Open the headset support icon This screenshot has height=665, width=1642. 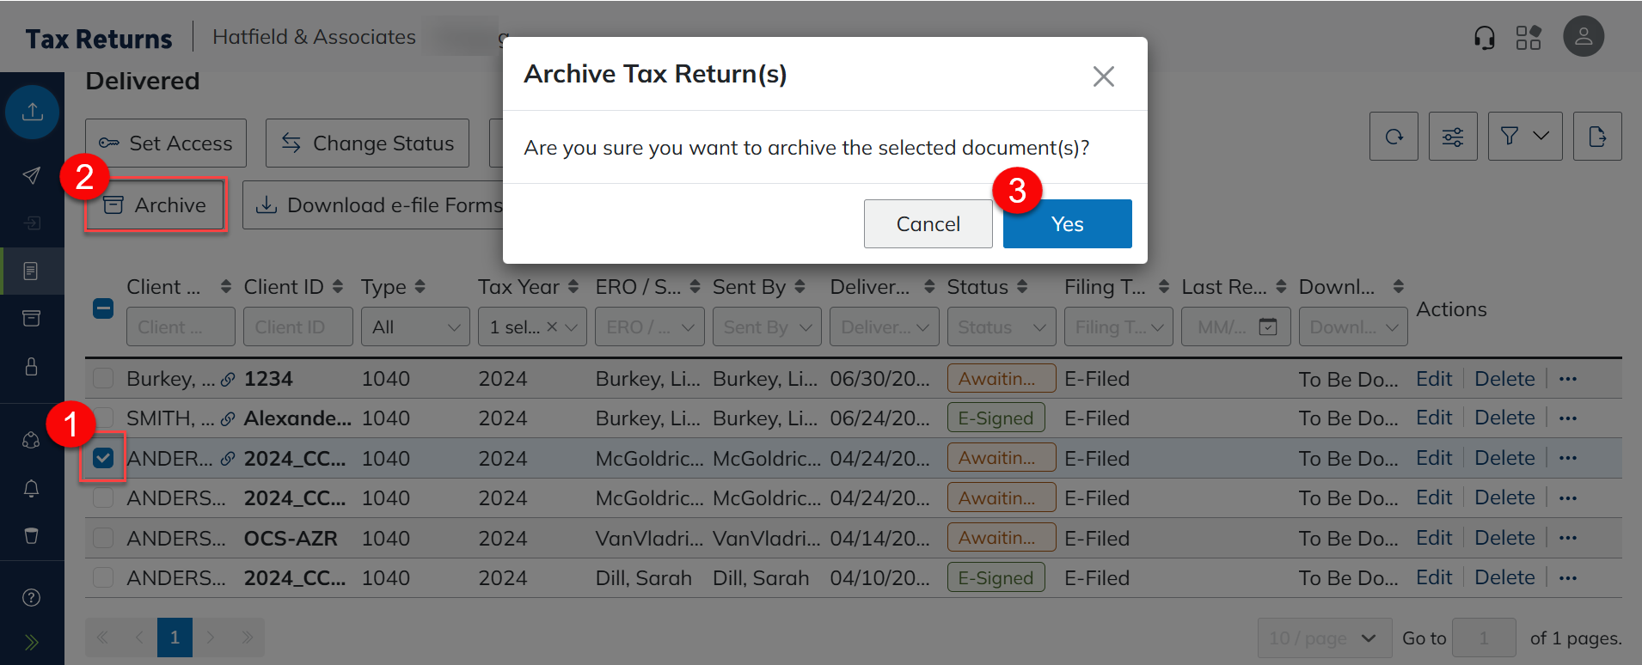point(1484,38)
